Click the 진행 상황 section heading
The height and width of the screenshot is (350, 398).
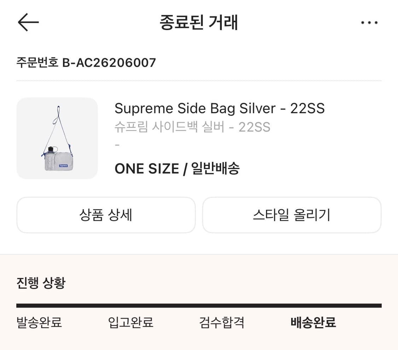(x=41, y=283)
